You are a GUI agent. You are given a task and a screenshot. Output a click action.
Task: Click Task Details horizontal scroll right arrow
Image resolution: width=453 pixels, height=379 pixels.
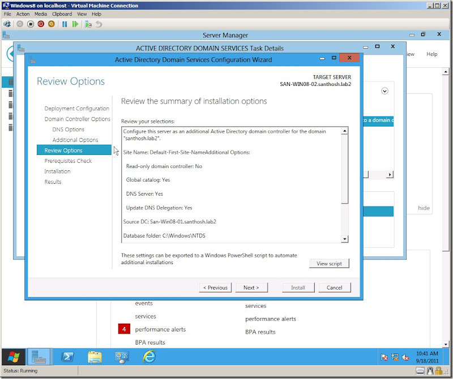390,174
